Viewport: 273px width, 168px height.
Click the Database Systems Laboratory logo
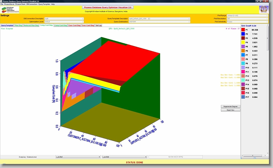(10, 9)
